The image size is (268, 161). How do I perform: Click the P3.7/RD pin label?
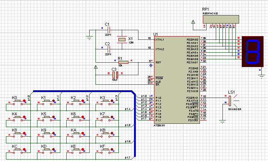coord(193,120)
